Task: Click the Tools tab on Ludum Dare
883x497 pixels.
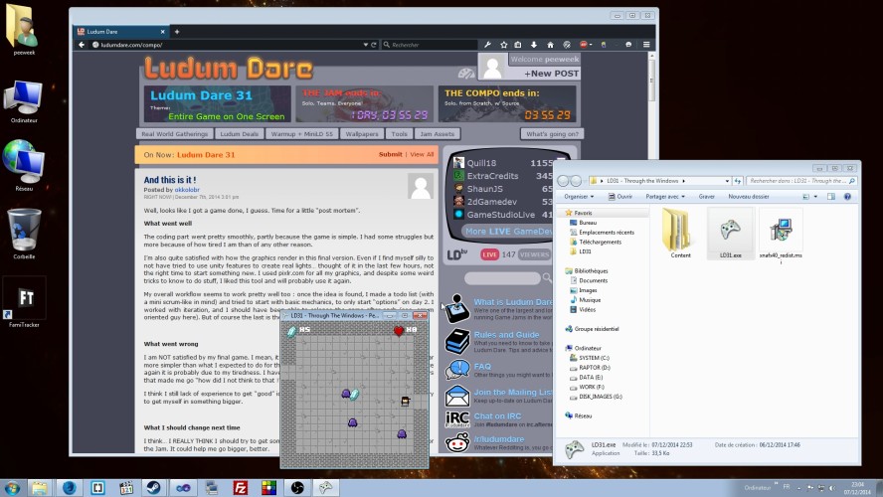Action: click(x=400, y=134)
